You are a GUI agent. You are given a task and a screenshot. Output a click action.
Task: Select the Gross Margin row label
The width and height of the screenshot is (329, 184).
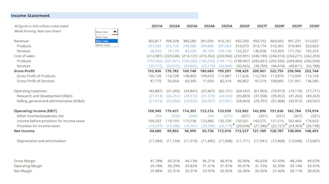click(25, 161)
